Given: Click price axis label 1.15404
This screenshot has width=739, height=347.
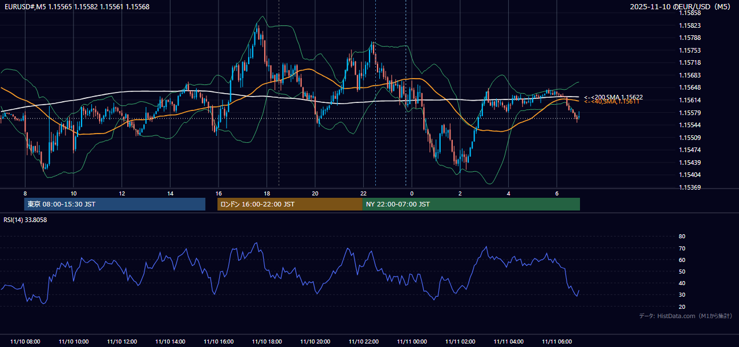Looking at the screenshot, I should 690,175.
